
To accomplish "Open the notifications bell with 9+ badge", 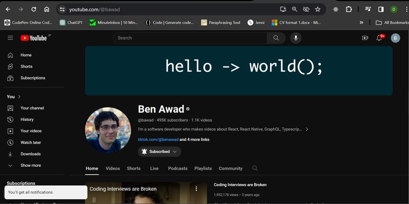I will point(379,38).
